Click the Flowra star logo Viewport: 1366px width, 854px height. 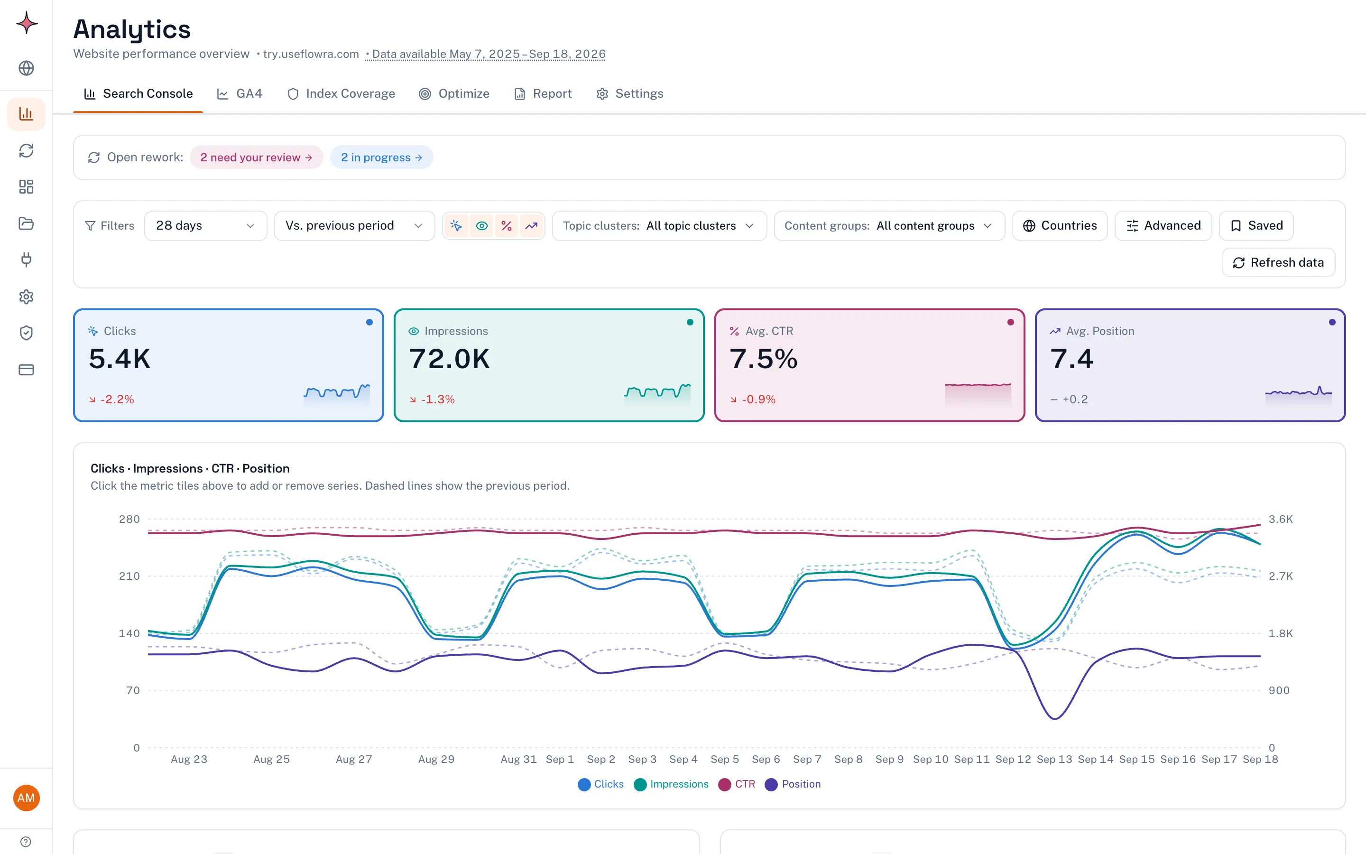tap(27, 23)
